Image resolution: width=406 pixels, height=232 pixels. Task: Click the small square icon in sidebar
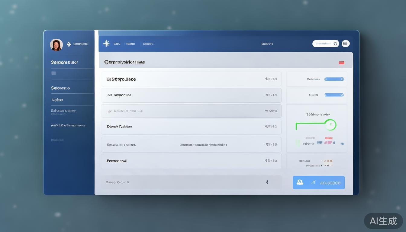click(x=54, y=73)
